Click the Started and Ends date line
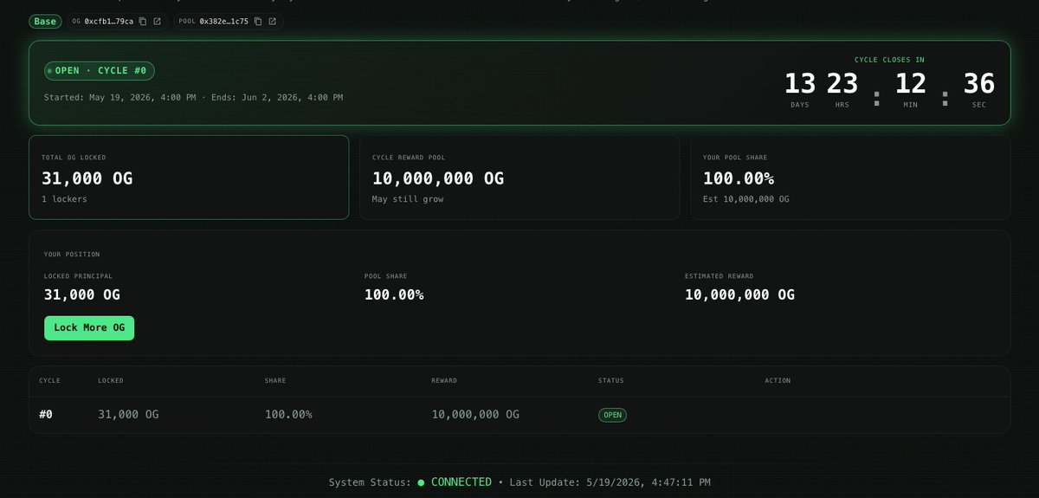The height and width of the screenshot is (498, 1039). click(193, 97)
